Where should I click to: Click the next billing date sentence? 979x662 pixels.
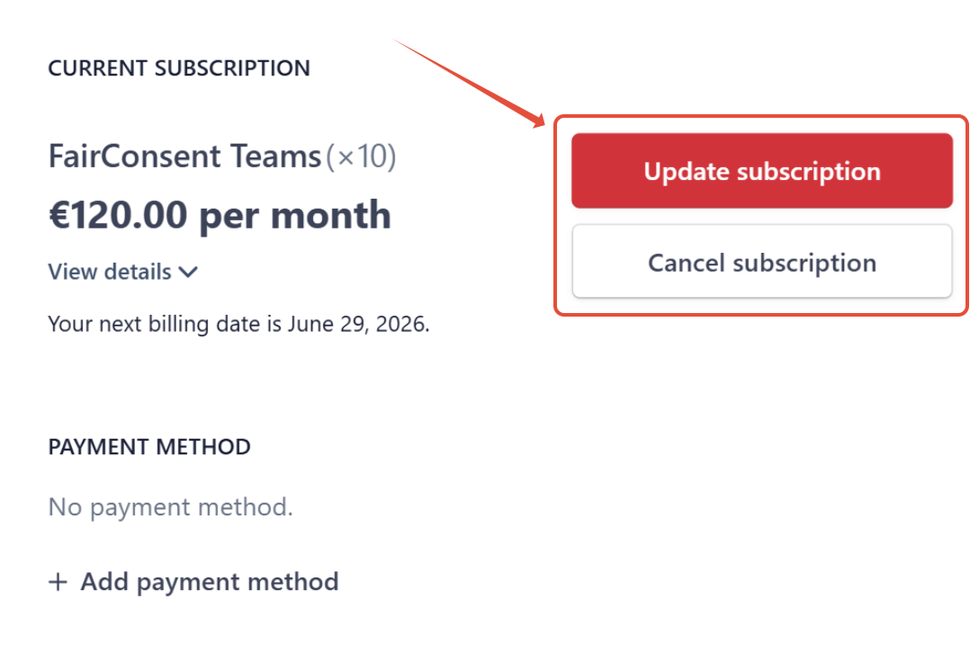[239, 325]
